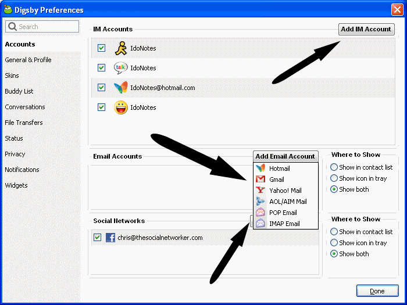Click the Done button
The height and width of the screenshot is (305, 407).
(377, 290)
